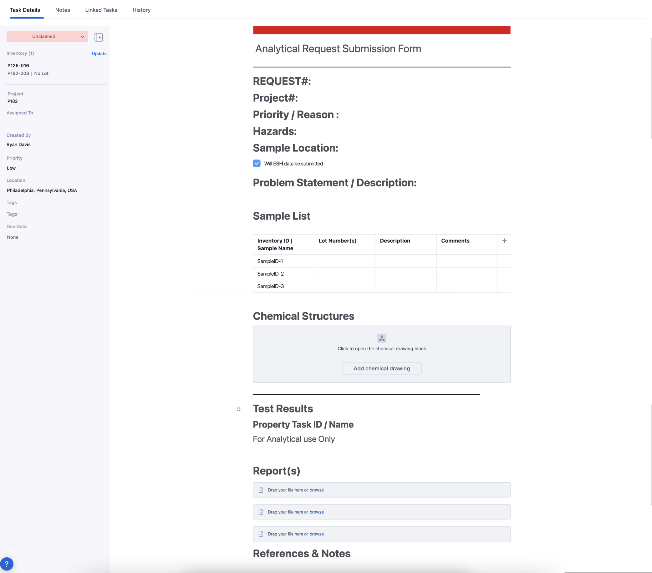This screenshot has width=652, height=573.
Task: Click the Add chemical drawing button
Action: (381, 368)
